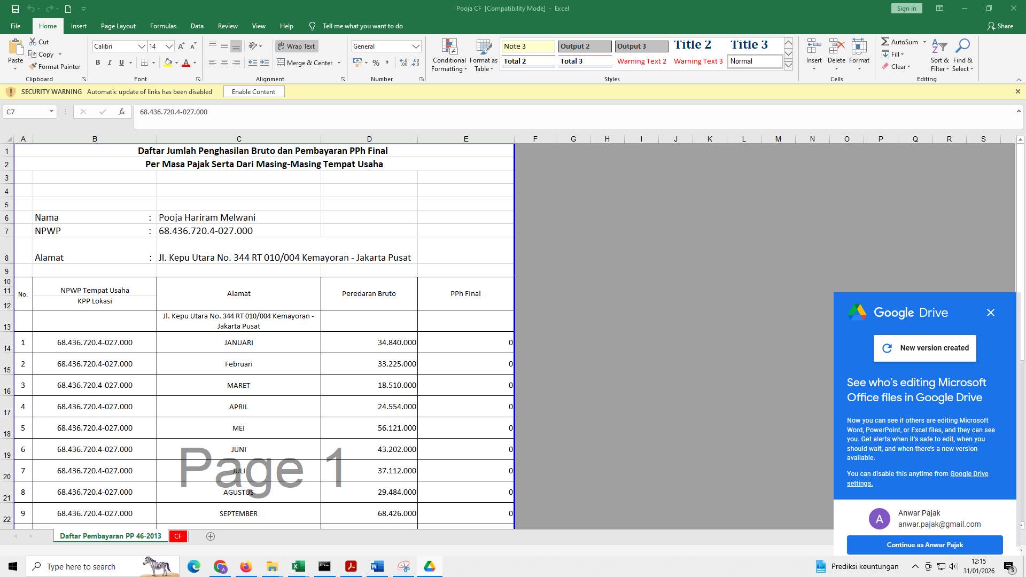Click the Enable Content button
The height and width of the screenshot is (577, 1026).
pyautogui.click(x=254, y=91)
